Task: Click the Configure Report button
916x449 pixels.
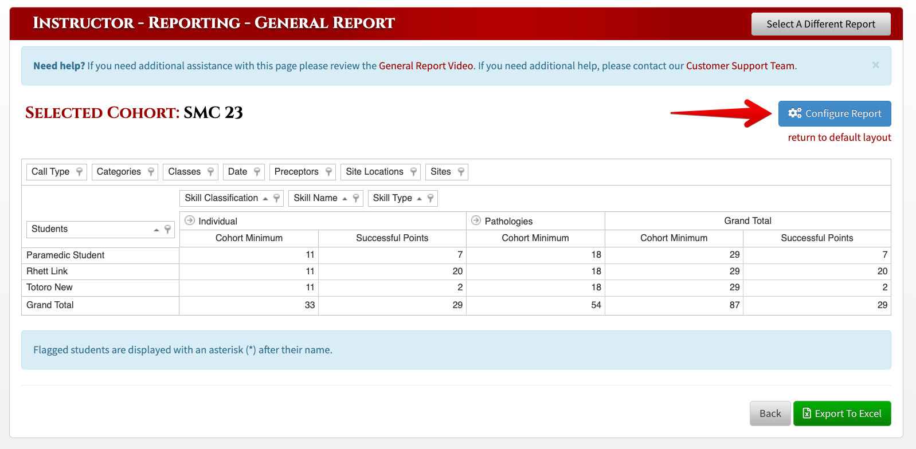Action: pos(835,113)
